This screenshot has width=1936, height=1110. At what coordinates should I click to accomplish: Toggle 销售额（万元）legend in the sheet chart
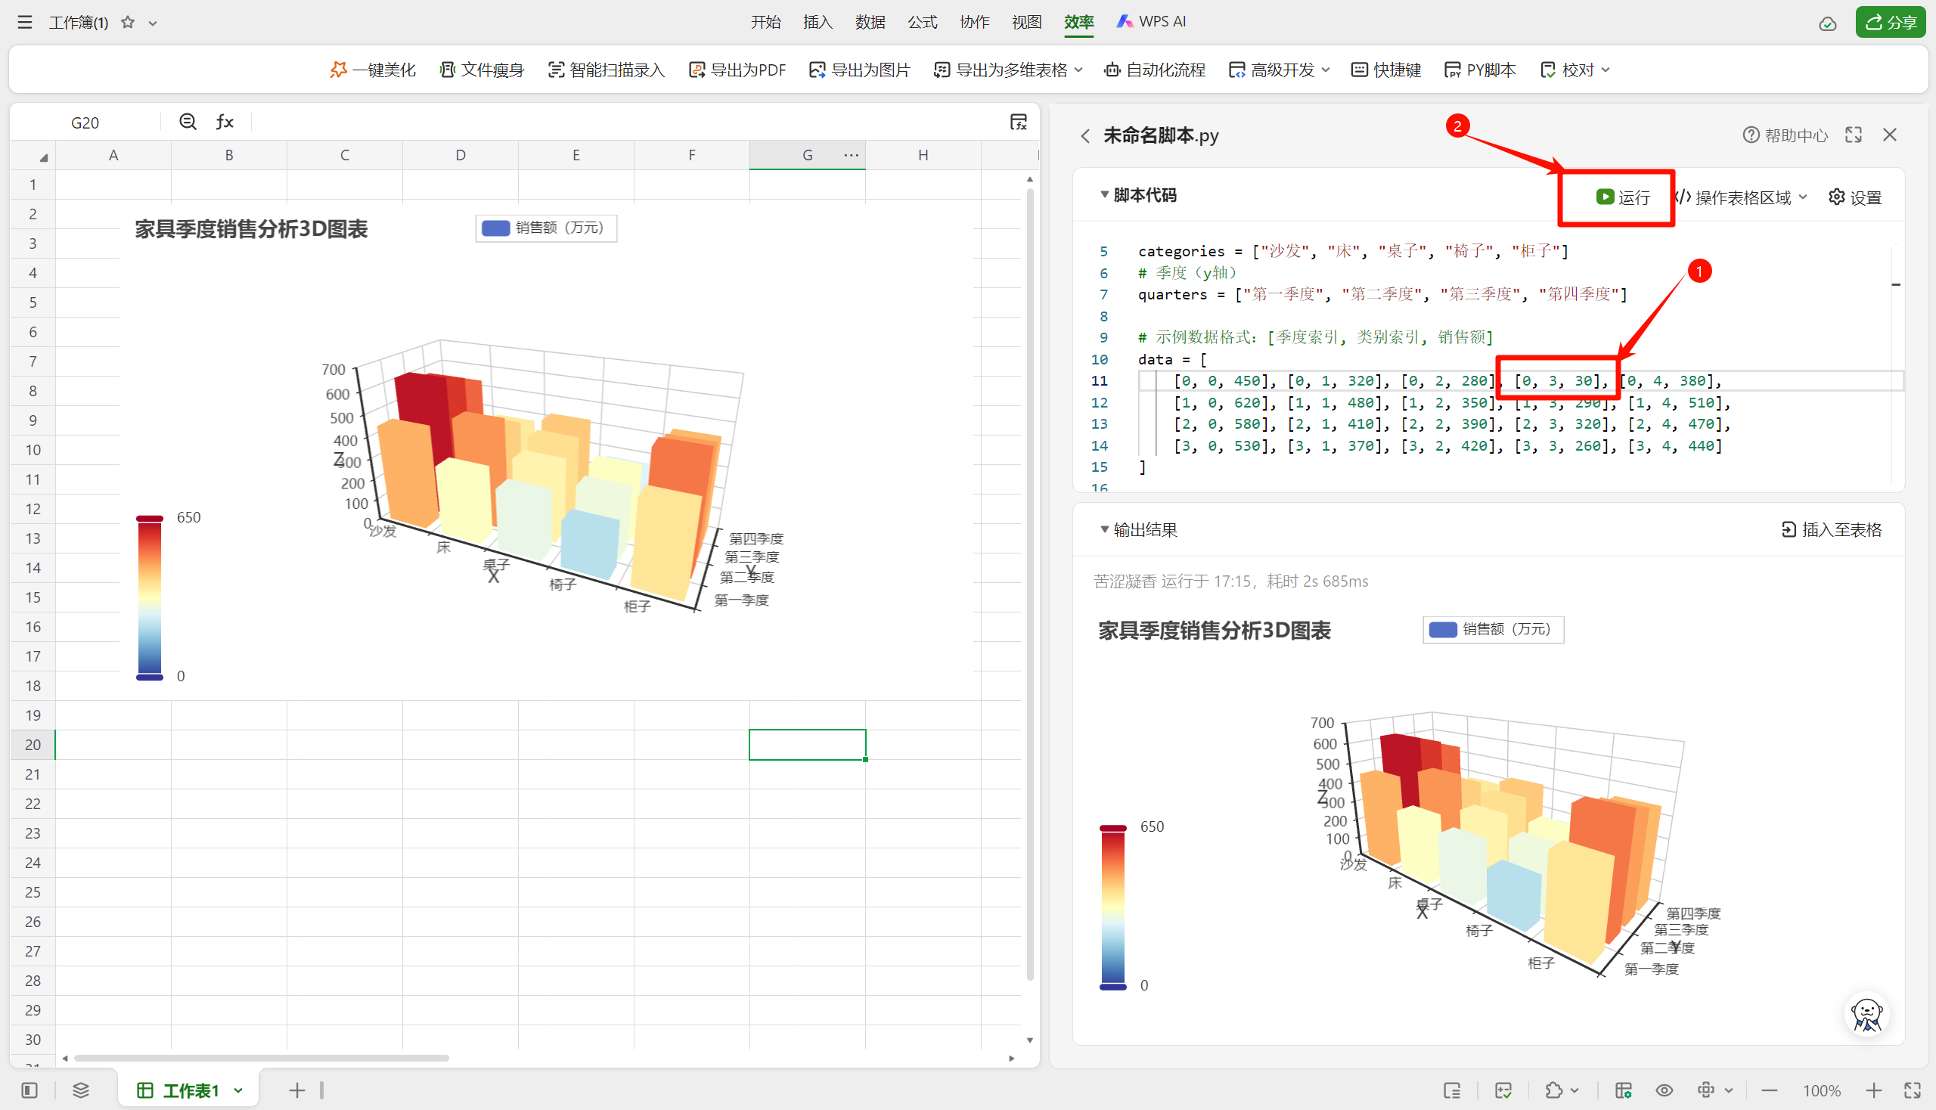click(546, 228)
